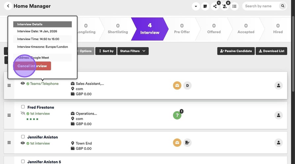The height and width of the screenshot is (164, 295).
Task: Open the caret dropdown in top toolbar
Action: coord(196,6)
